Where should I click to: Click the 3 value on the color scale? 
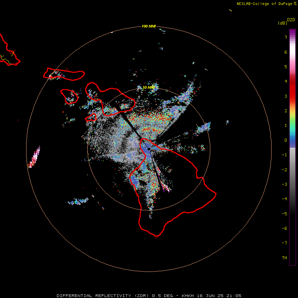[286, 96]
